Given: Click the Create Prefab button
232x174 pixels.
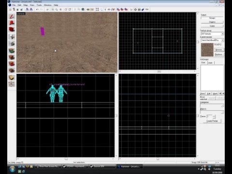Looking at the screenshot, I should [x=212, y=121].
